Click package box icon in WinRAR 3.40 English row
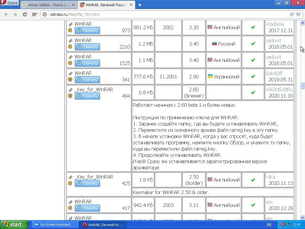Viewport: 305px width, 229px height. [x=70, y=63]
